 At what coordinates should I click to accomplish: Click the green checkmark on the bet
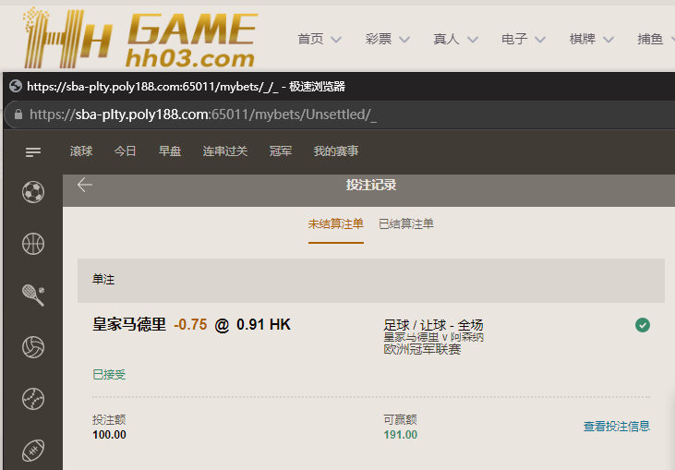643,325
